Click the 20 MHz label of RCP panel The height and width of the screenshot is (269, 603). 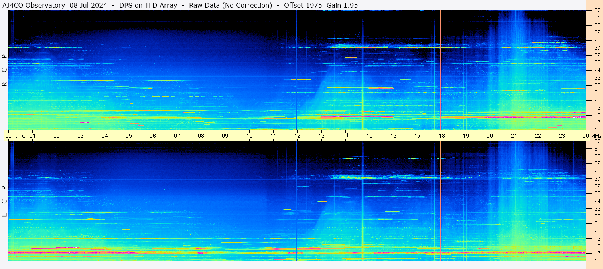click(597, 100)
